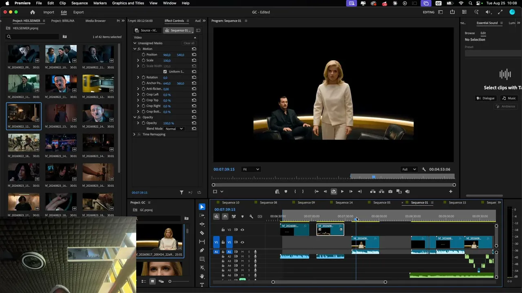Select the Pen tool
Viewport: 522px width, 293px height.
pyautogui.click(x=202, y=250)
